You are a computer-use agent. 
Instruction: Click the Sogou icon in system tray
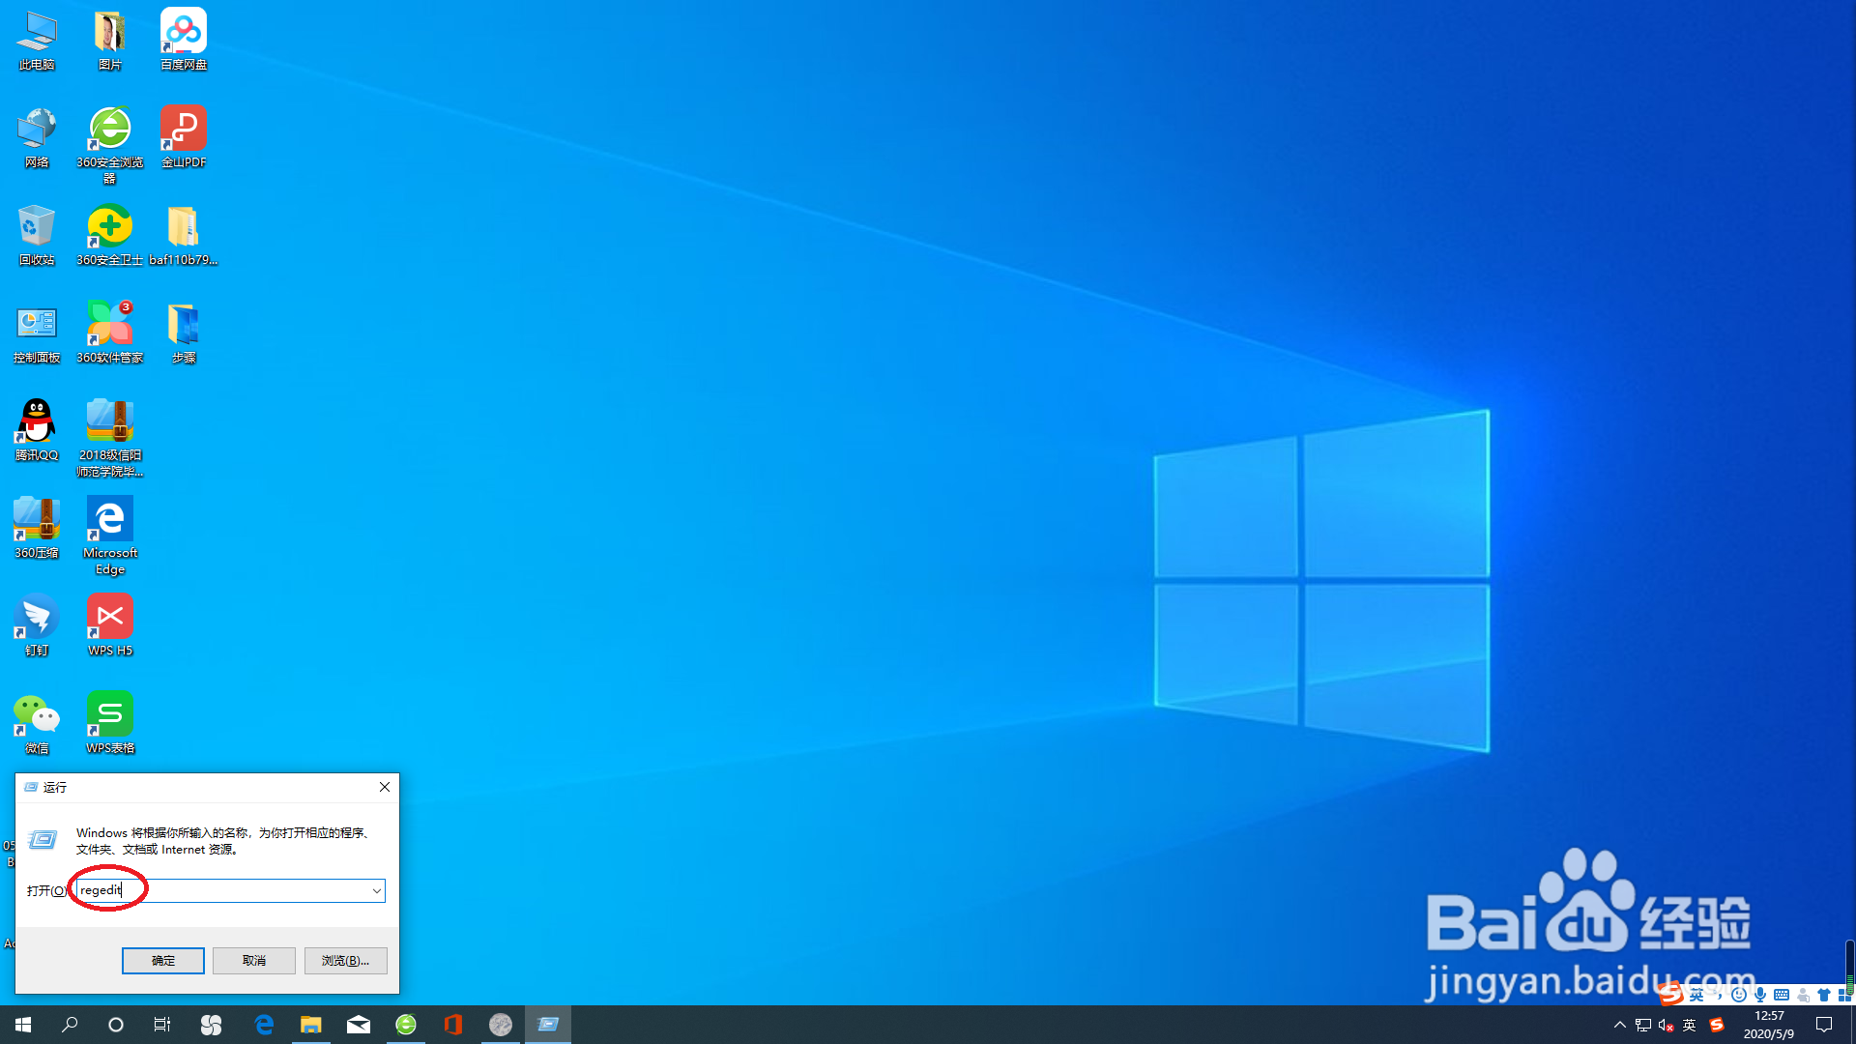1717,1025
